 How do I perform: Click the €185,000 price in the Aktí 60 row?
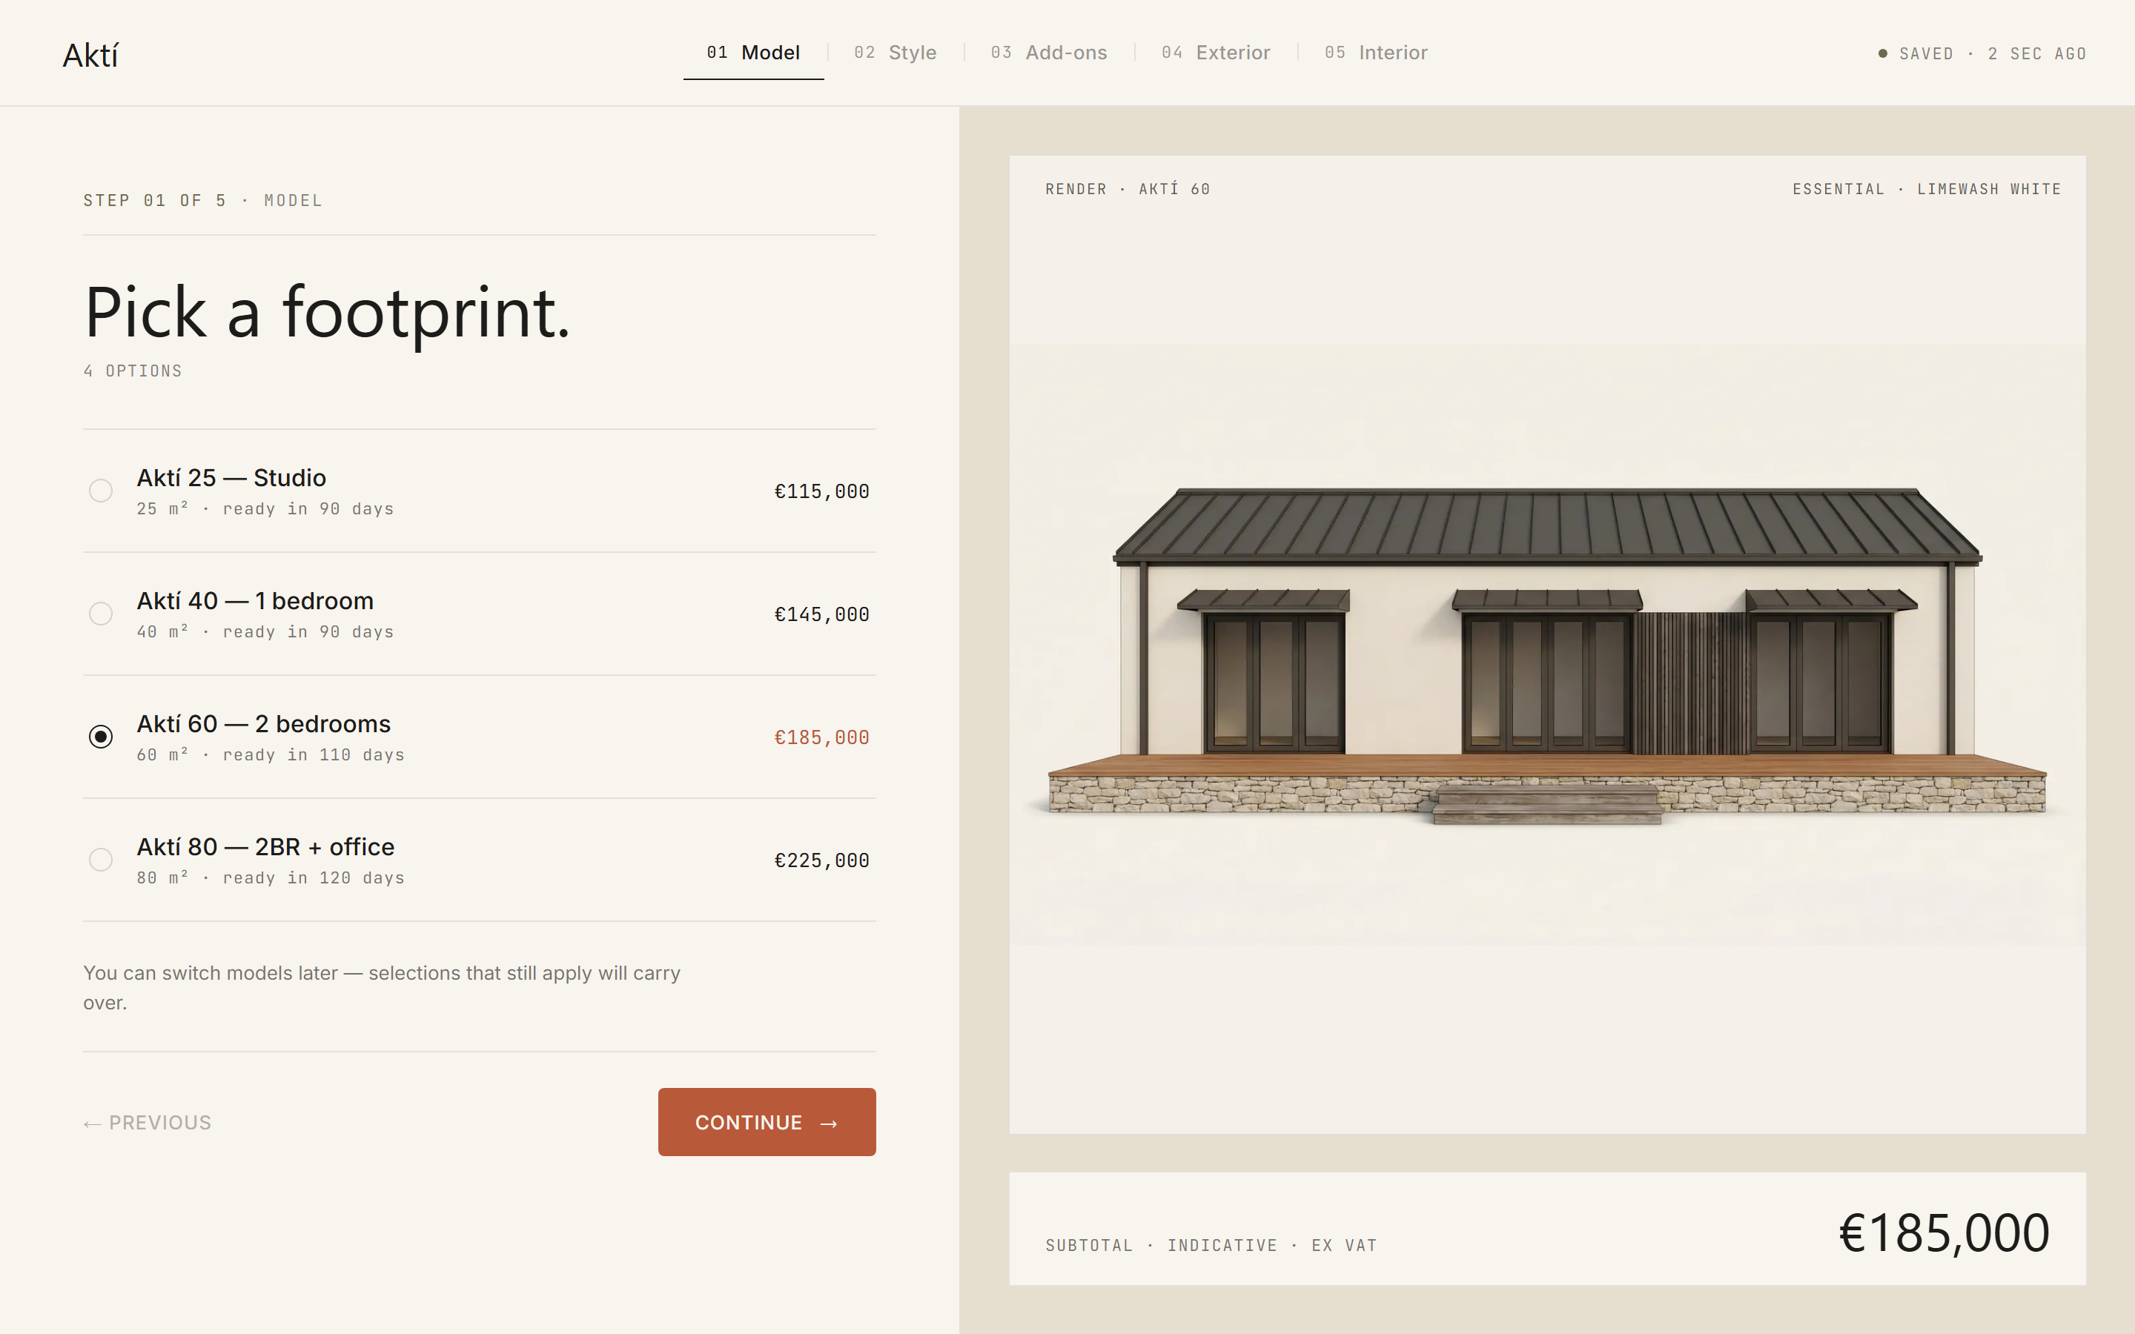click(821, 737)
